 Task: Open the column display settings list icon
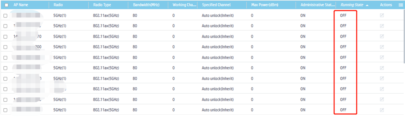401,5
